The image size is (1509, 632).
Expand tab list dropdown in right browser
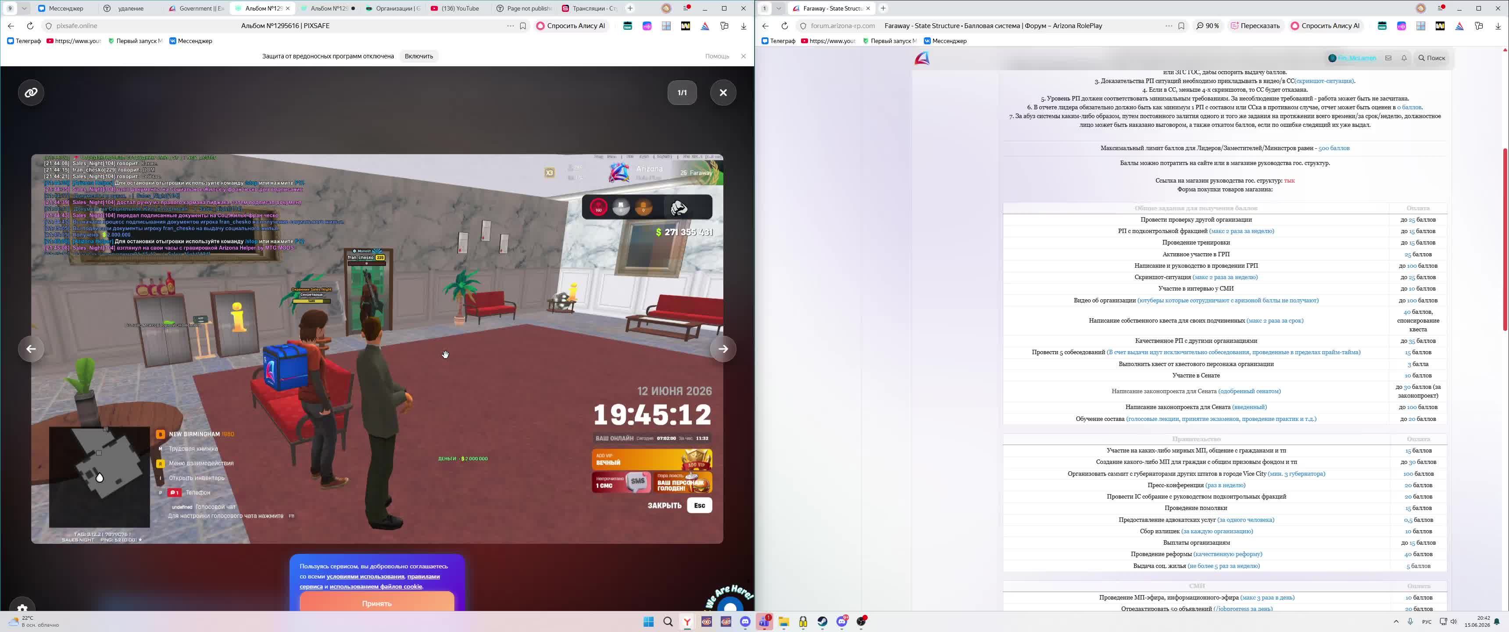779,8
